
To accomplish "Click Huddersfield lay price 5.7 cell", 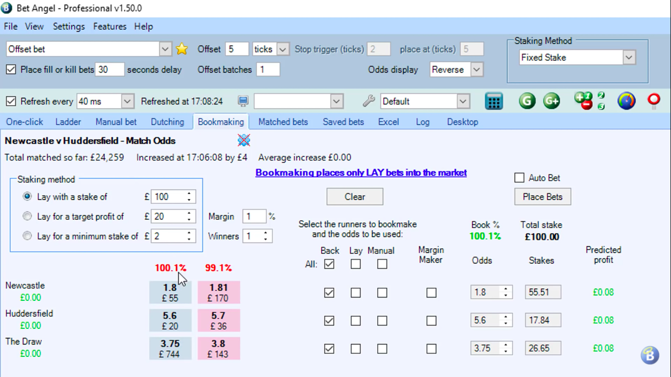I will (x=219, y=321).
